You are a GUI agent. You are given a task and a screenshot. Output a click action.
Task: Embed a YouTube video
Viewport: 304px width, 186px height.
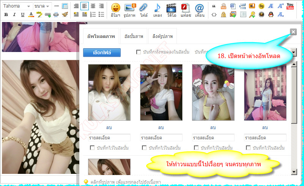(x=290, y=6)
